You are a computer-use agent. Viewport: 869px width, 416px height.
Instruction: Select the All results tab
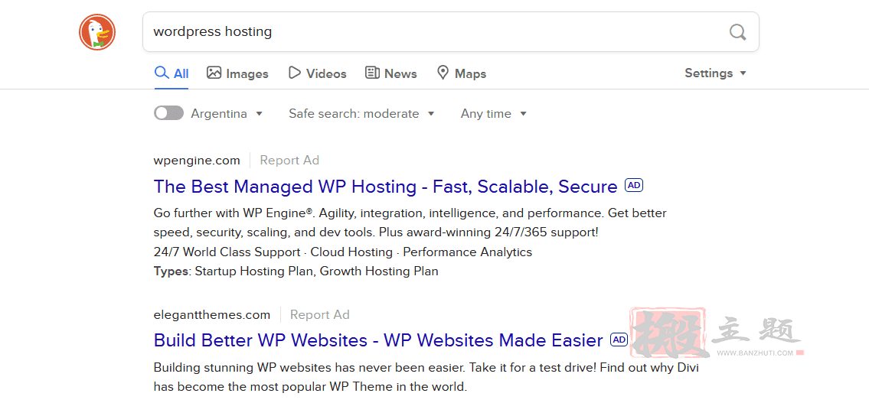tap(172, 73)
